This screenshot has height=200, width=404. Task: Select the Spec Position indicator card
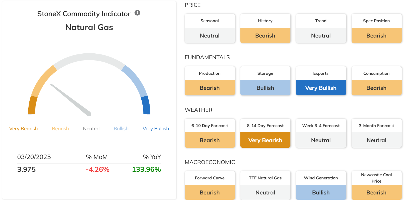coord(376,28)
